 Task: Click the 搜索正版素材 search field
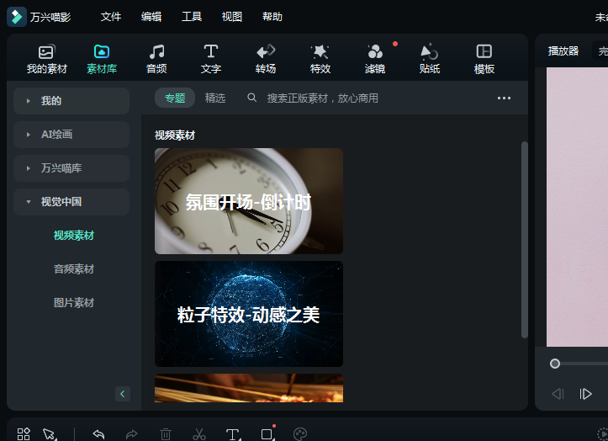323,98
